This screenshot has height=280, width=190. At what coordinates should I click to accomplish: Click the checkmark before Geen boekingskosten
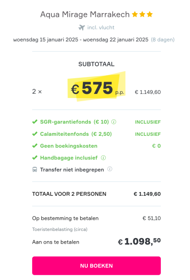(35, 146)
